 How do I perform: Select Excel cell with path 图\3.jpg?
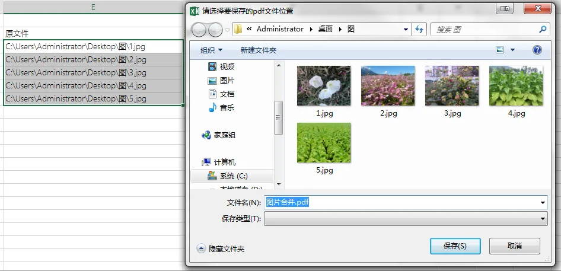[93, 73]
